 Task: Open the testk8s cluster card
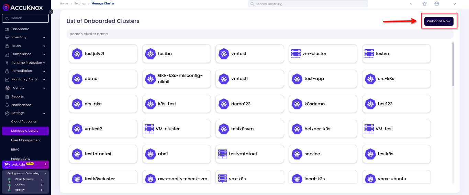[397, 154]
